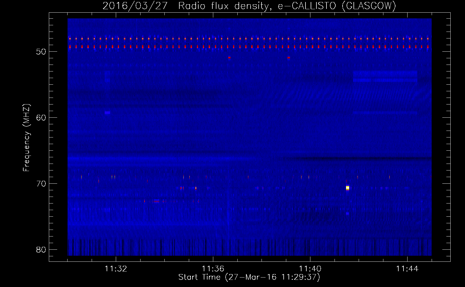
Task: Click the "Frequency (MHZ)" axis label
Action: pyautogui.click(x=26, y=138)
